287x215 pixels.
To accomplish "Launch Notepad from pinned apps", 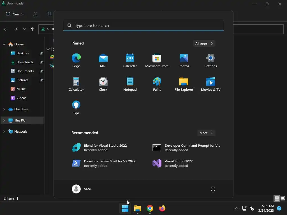I will pos(130,84).
